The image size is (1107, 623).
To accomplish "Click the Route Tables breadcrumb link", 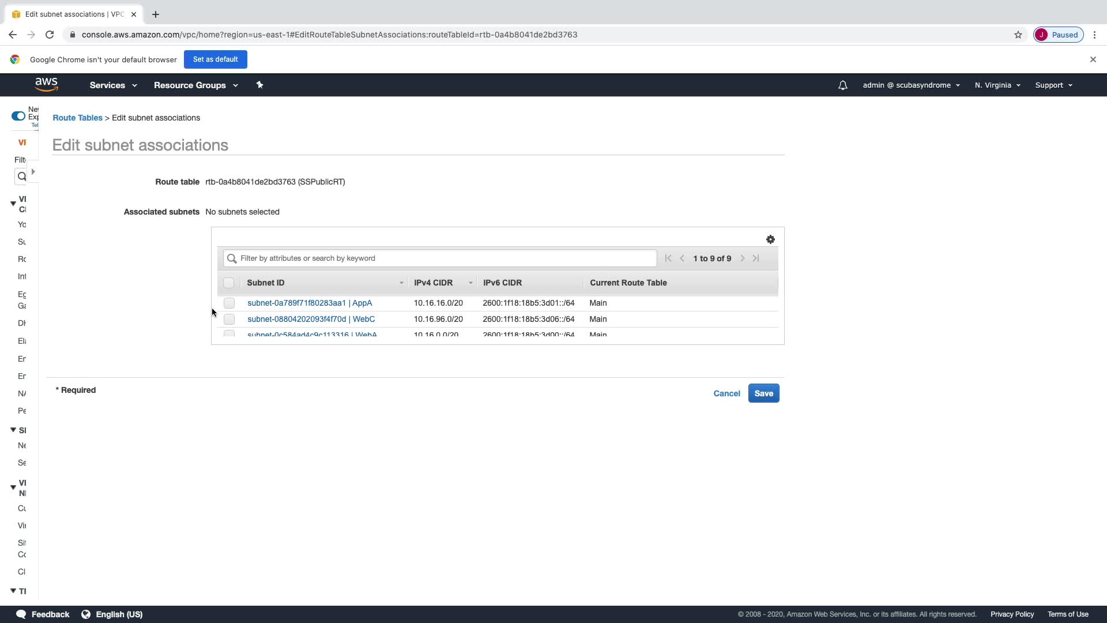I will (77, 118).
